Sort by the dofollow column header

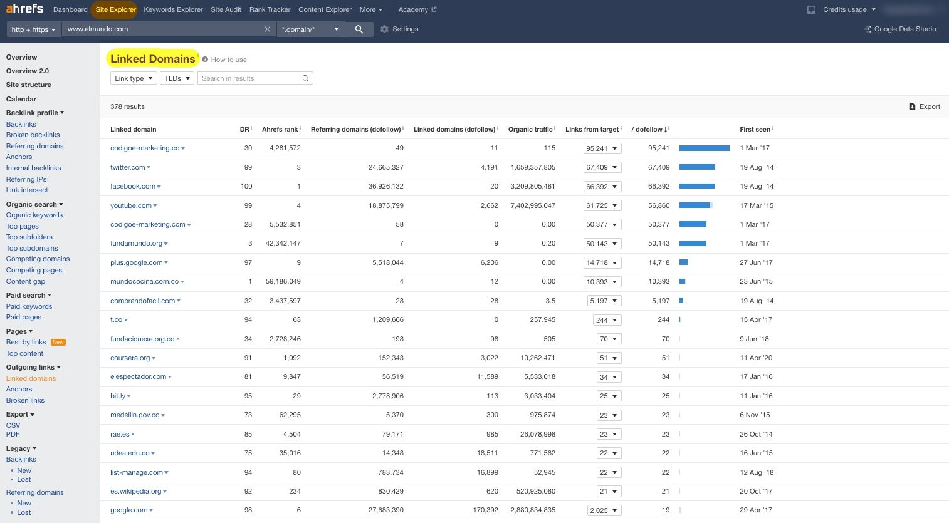tap(650, 129)
